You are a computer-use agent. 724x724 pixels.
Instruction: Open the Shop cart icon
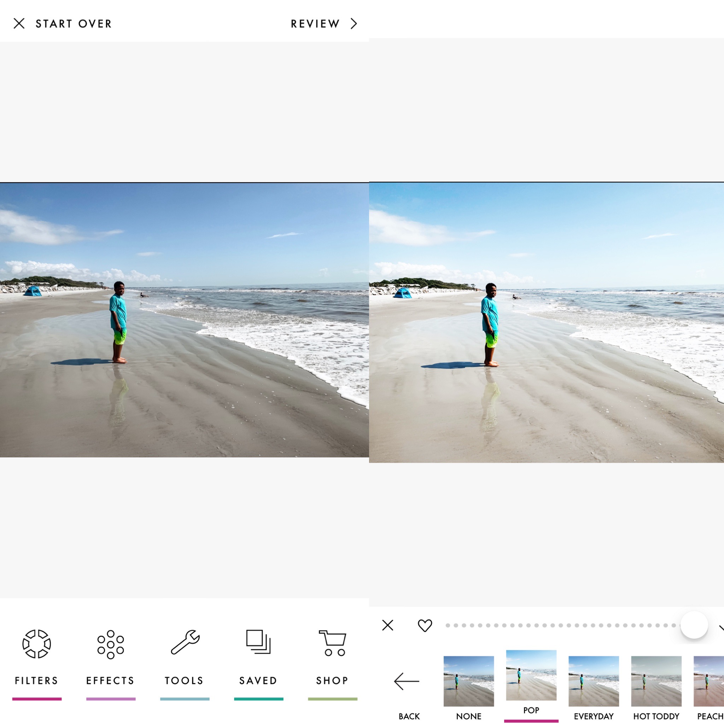click(332, 643)
